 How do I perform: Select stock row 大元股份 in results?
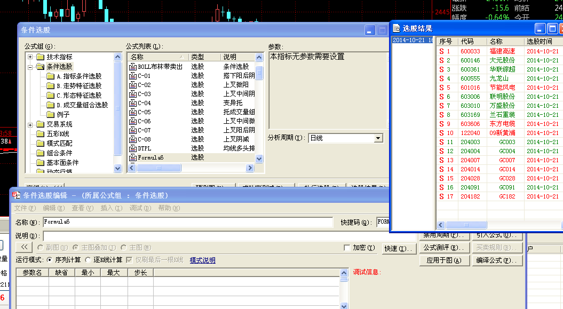pyautogui.click(x=499, y=60)
